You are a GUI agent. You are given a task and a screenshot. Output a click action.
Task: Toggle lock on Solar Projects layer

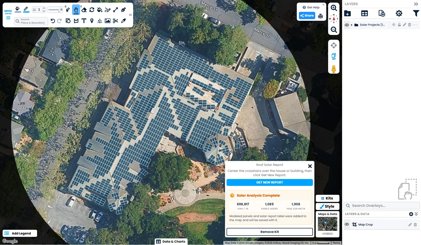click(x=399, y=25)
